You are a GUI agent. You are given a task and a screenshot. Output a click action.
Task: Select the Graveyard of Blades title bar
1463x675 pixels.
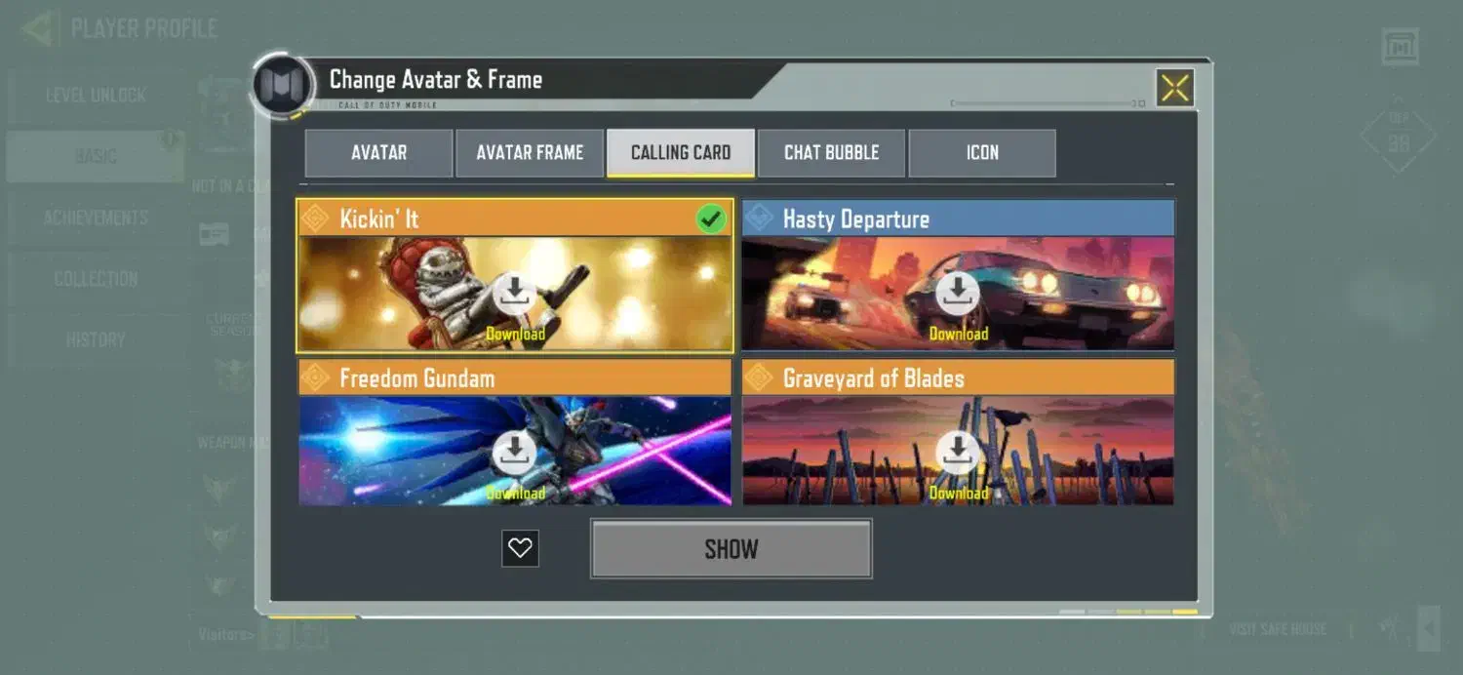point(958,377)
